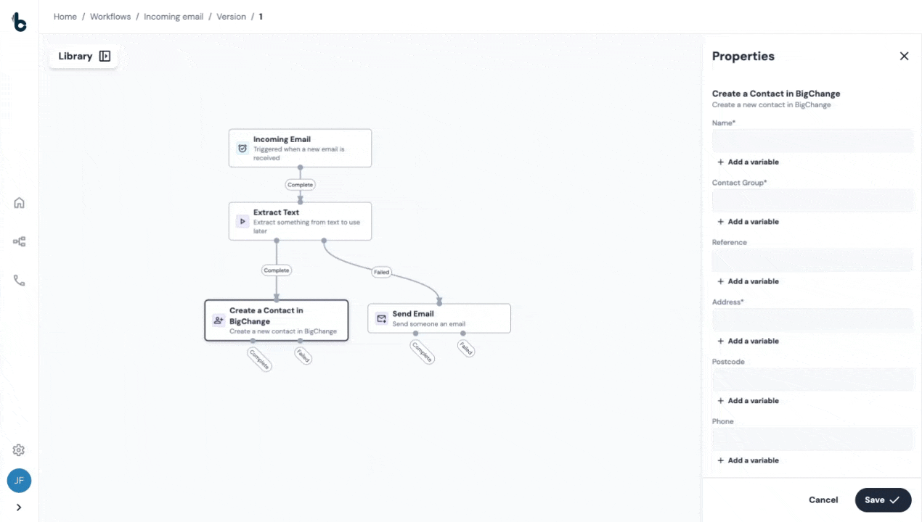The height and width of the screenshot is (522, 922).
Task: Click the Extract Text play icon
Action: pos(242,221)
